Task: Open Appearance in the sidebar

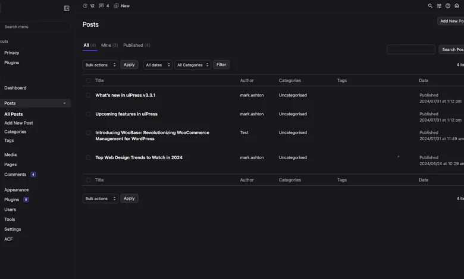Action: point(16,190)
